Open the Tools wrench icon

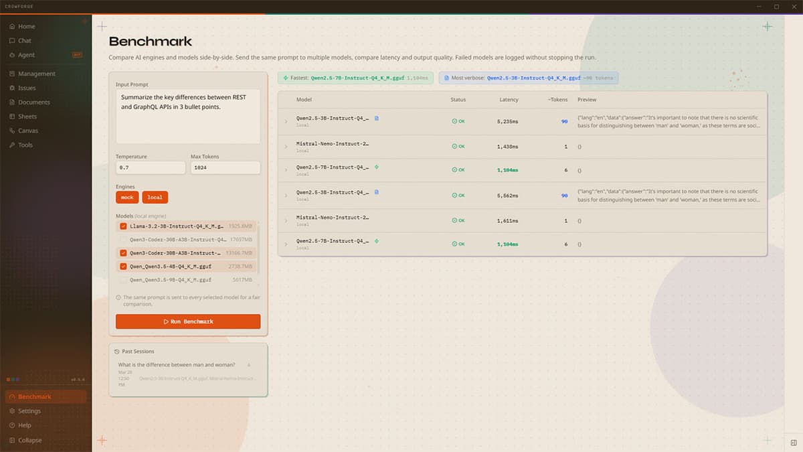click(12, 145)
